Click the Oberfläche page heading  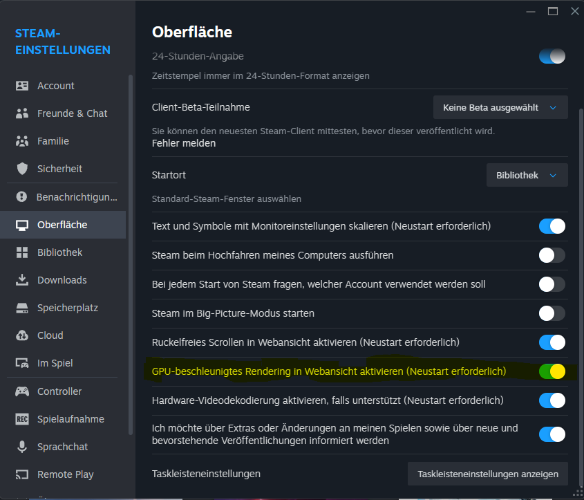(192, 33)
